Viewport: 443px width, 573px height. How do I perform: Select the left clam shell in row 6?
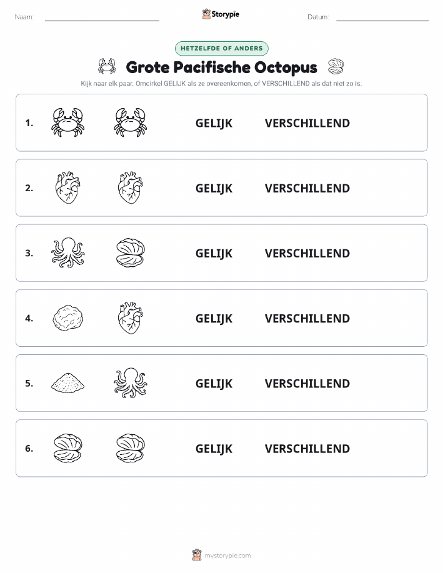[x=68, y=448]
